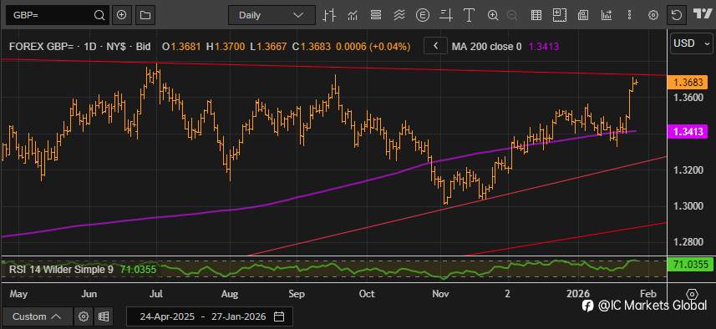Click the hexagon target icon on the time axis
The width and height of the screenshot is (716, 329).
click(x=692, y=293)
